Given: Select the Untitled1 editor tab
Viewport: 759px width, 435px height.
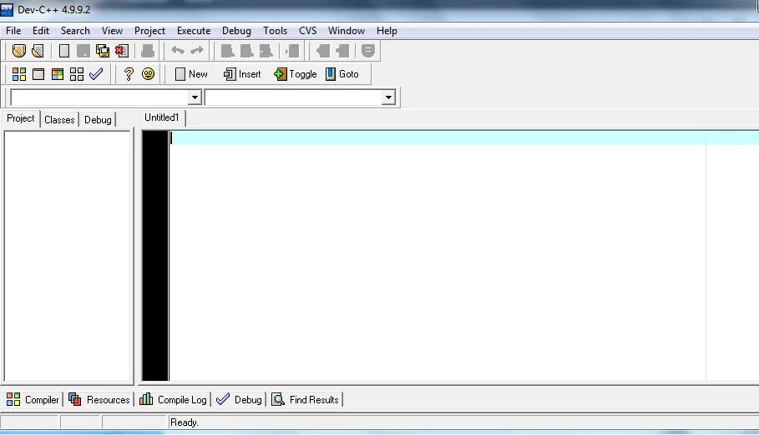Looking at the screenshot, I should [x=162, y=117].
